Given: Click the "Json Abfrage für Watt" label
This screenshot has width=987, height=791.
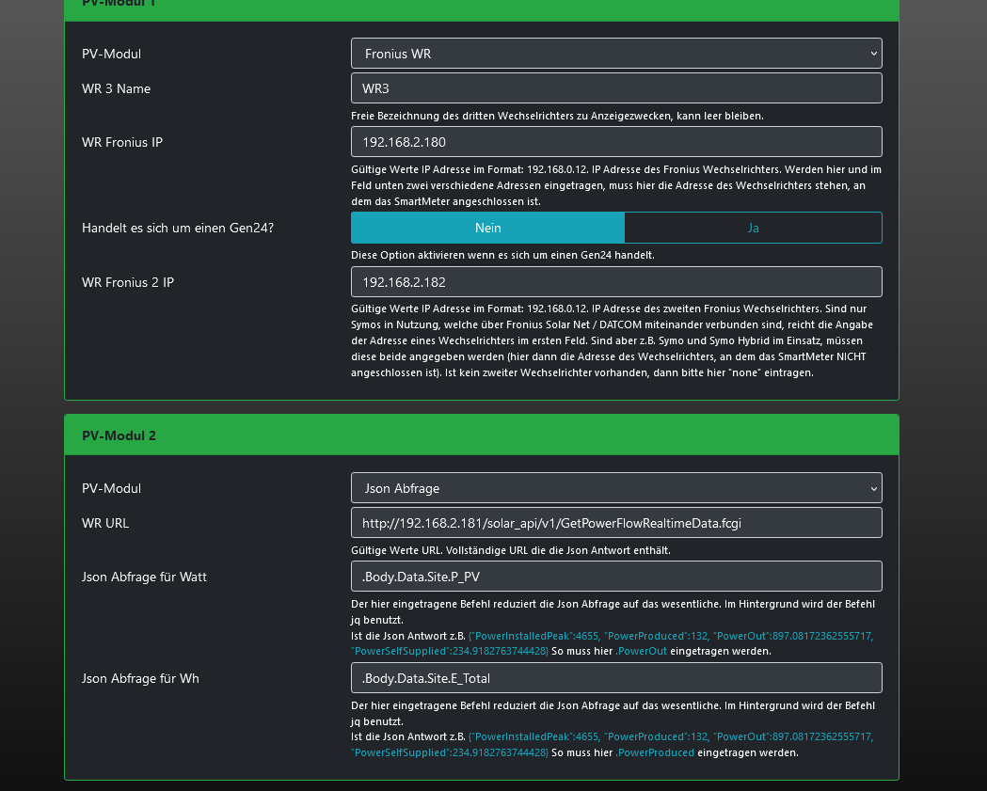Looking at the screenshot, I should (x=144, y=577).
